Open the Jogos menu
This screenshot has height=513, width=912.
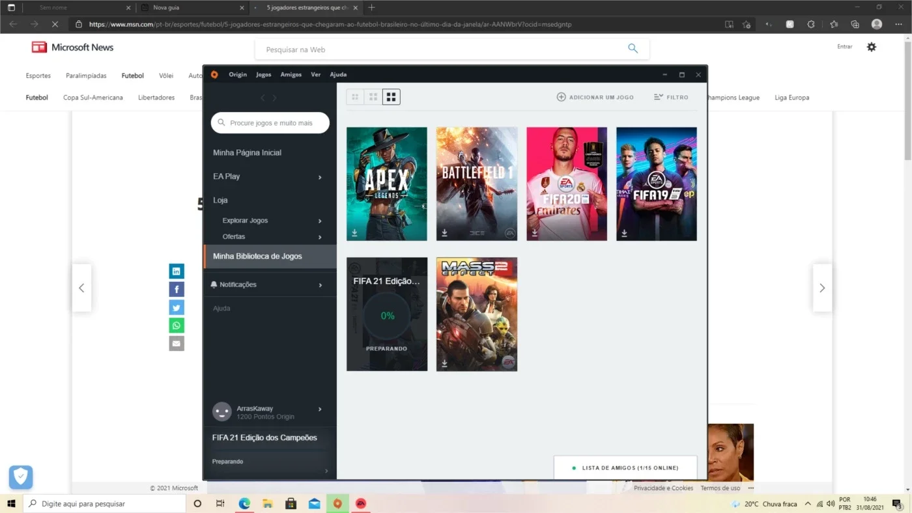pyautogui.click(x=264, y=74)
